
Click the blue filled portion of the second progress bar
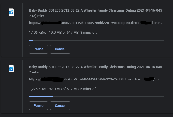(41, 96)
